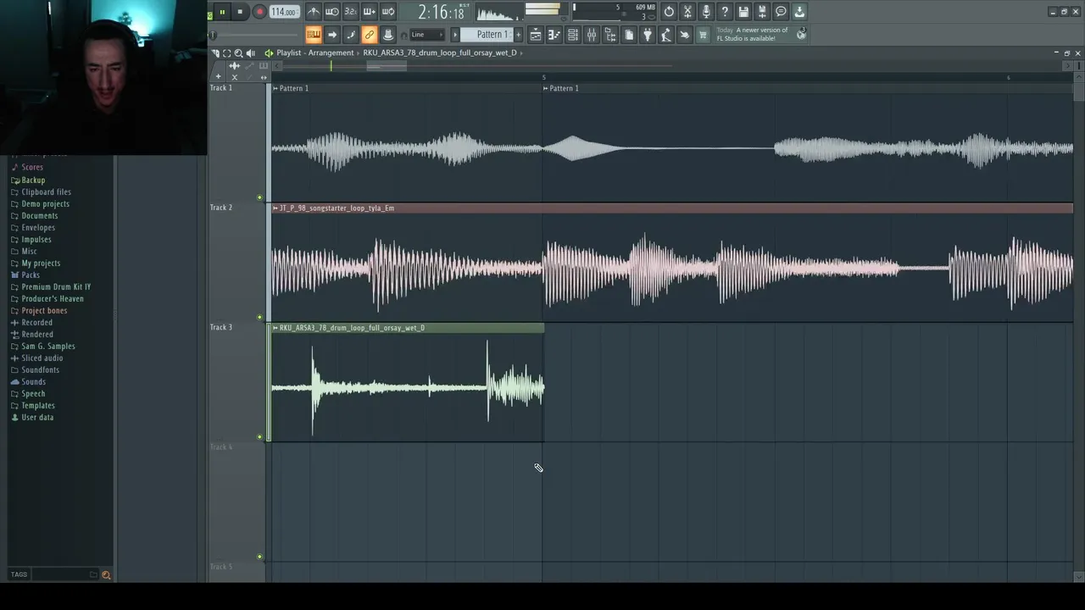
Task: Toggle the recording countdown
Action: pos(351,12)
